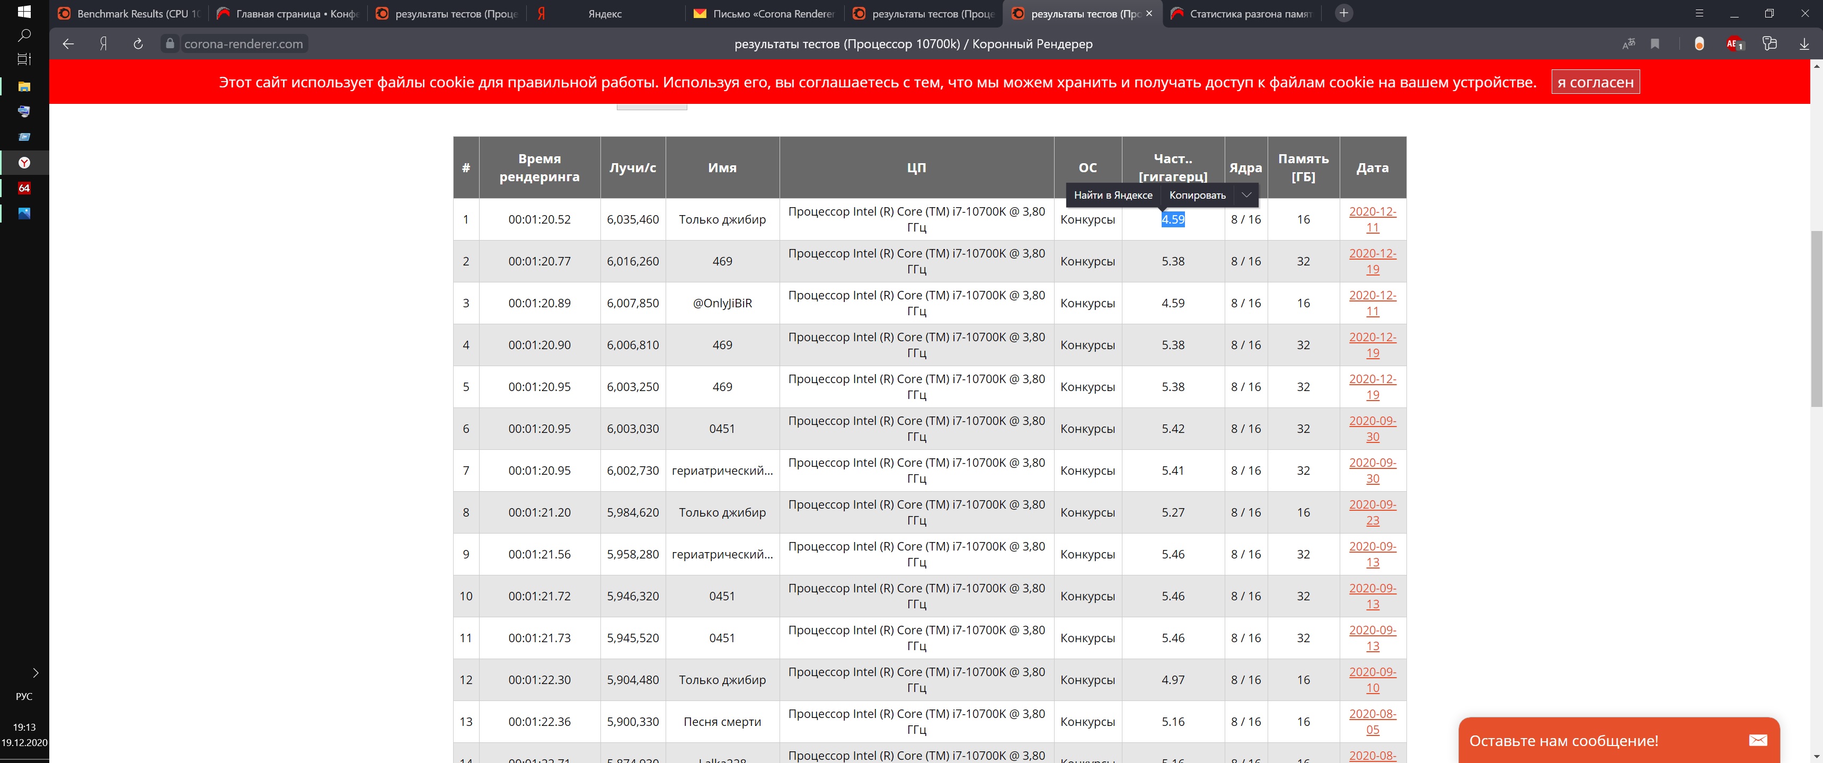Click the site lock security icon
The image size is (1823, 763).
(170, 44)
